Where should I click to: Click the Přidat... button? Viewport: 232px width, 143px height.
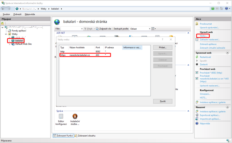163,48
